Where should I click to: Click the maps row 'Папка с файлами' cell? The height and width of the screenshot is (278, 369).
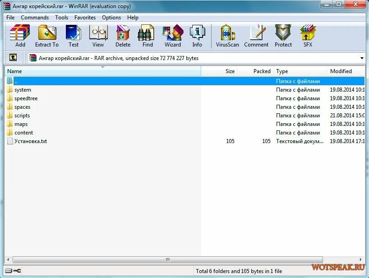(298, 124)
